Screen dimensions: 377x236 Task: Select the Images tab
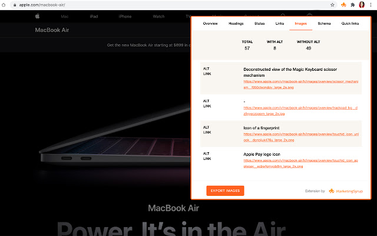tap(301, 24)
